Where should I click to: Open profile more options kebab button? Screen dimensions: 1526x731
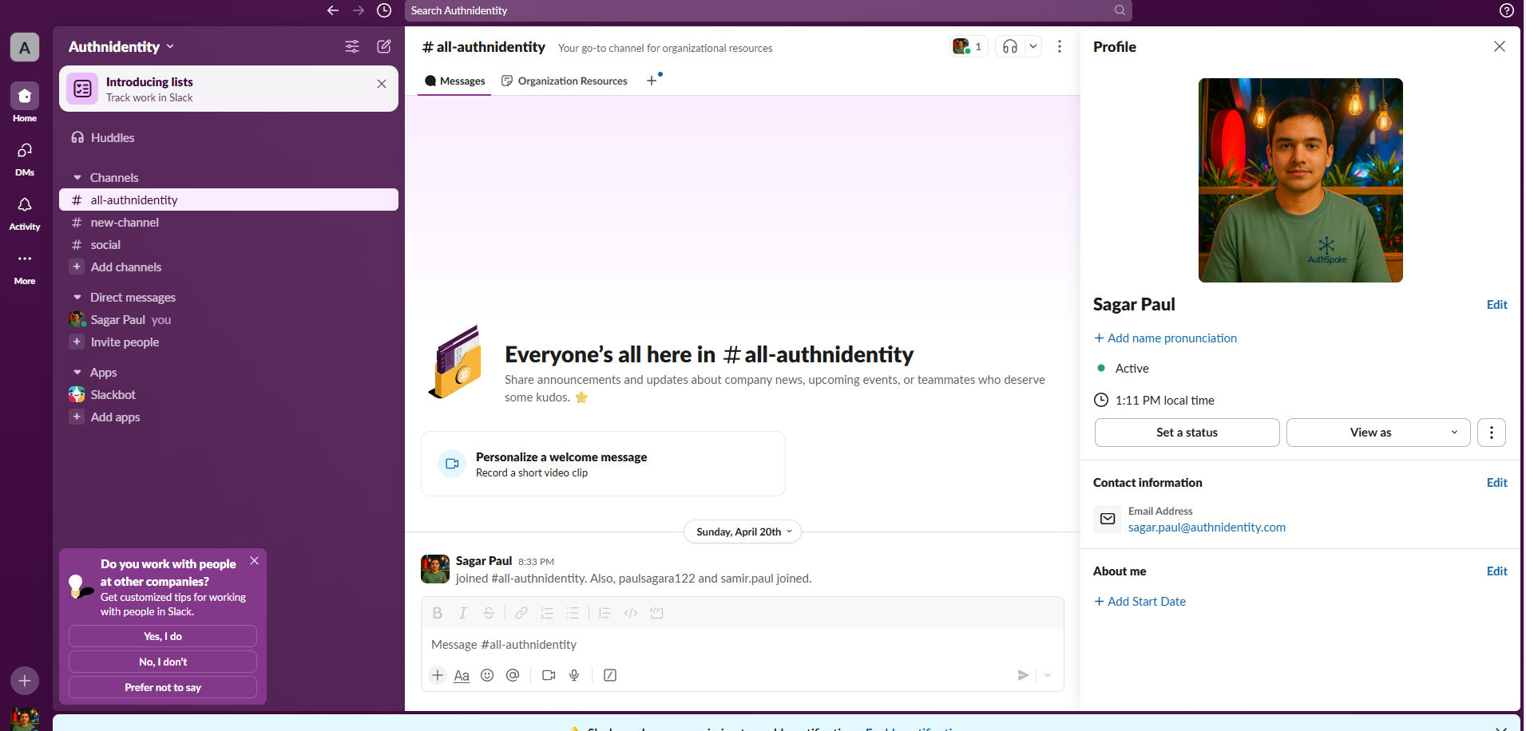(x=1492, y=433)
